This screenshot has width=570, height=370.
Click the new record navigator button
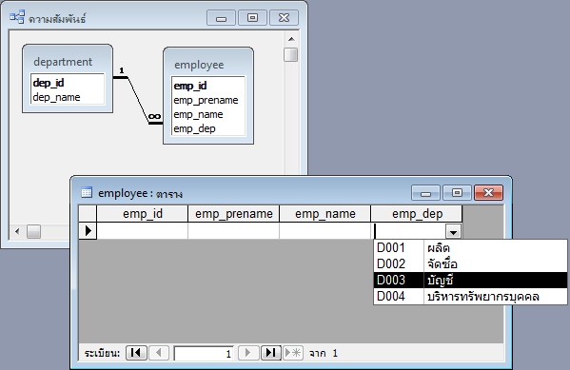tap(293, 353)
